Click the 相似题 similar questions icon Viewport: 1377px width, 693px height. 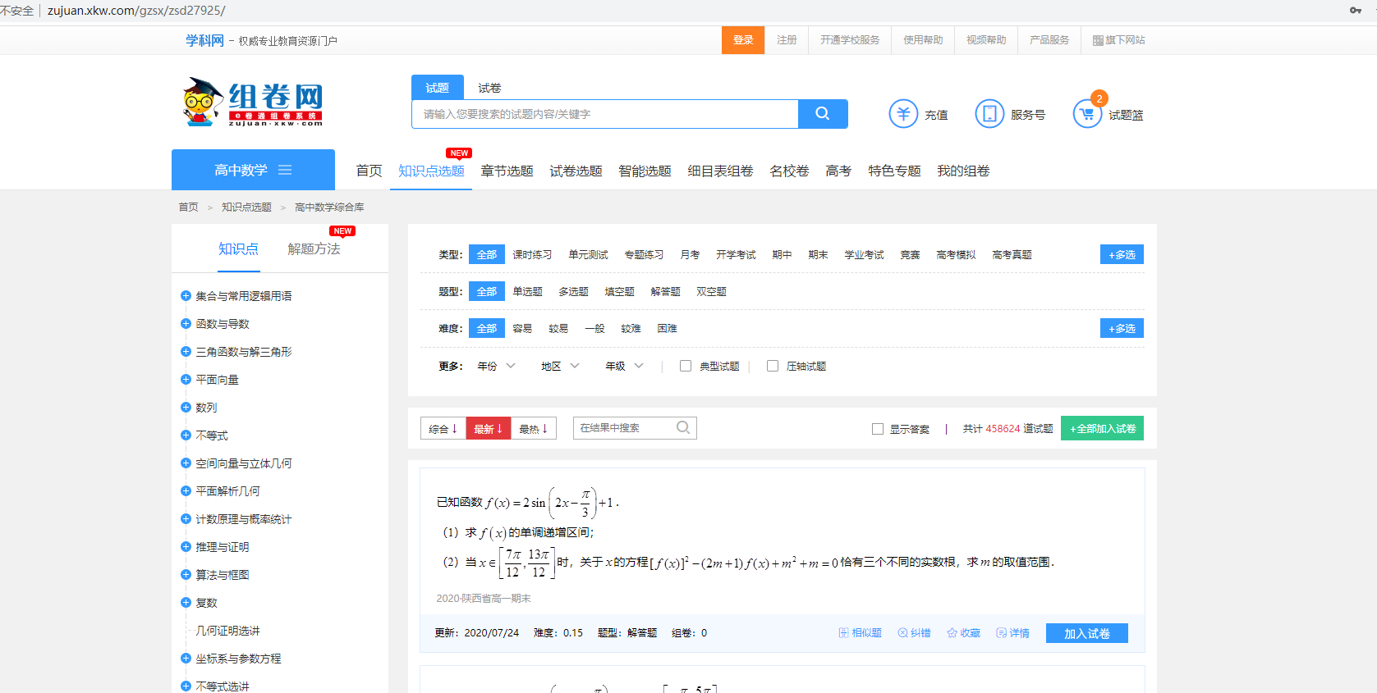[843, 633]
